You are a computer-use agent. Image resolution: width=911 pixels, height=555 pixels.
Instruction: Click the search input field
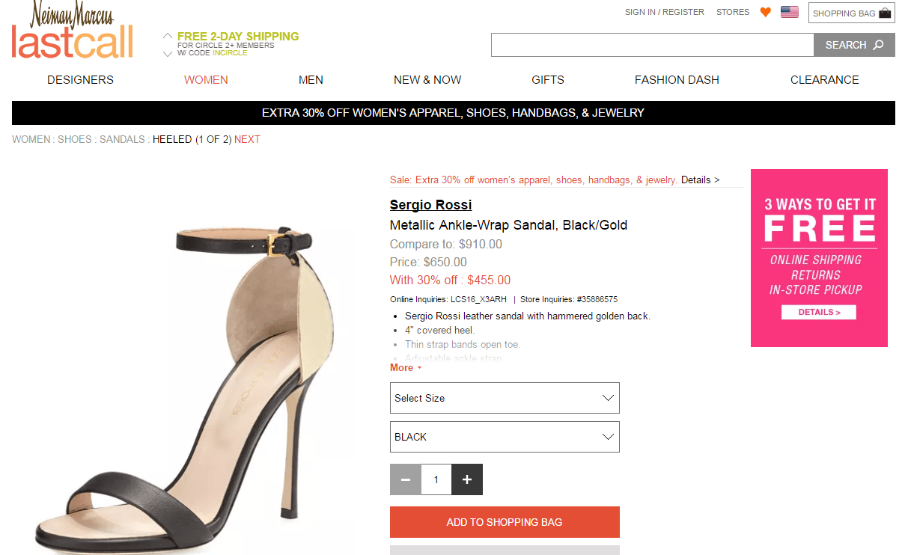(x=652, y=45)
